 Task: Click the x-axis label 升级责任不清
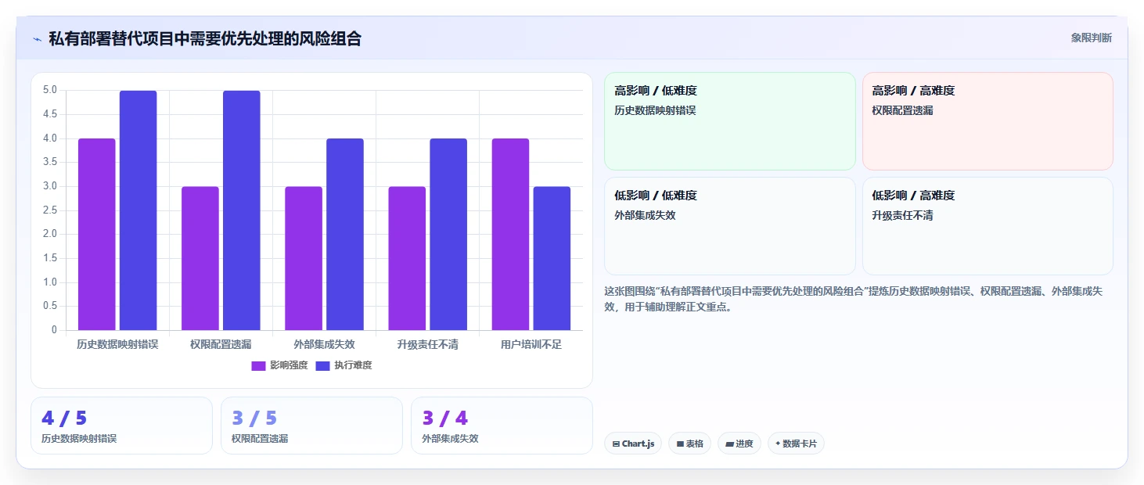[427, 344]
